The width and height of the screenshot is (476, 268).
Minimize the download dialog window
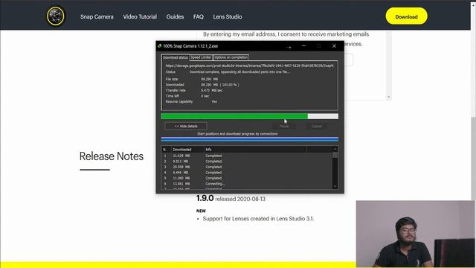click(304, 46)
